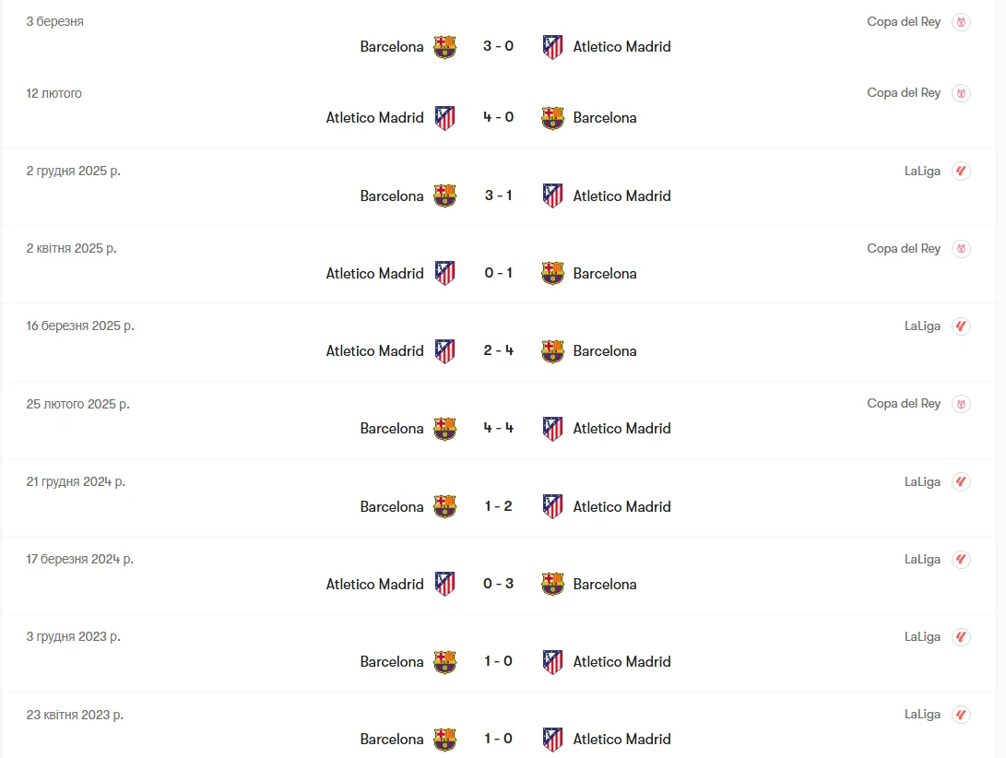Click Copa del Rey label for 12 лютого
Screen dimensions: 1006x758
pyautogui.click(x=904, y=93)
